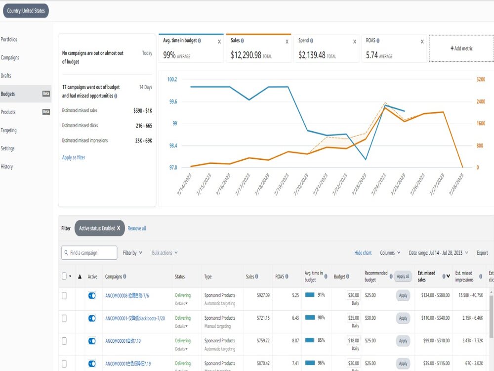Click info icon beside Spend metric title
The width and height of the screenshot is (494, 371).
pos(312,41)
